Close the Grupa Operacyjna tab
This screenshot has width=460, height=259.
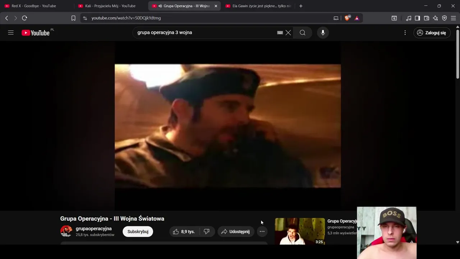(216, 6)
